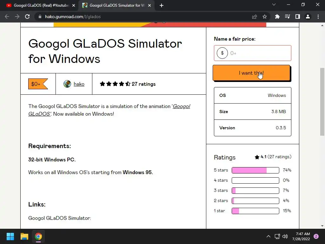This screenshot has width=325, height=244.
Task: Open File Explorer from the taskbar
Action: click(x=24, y=236)
